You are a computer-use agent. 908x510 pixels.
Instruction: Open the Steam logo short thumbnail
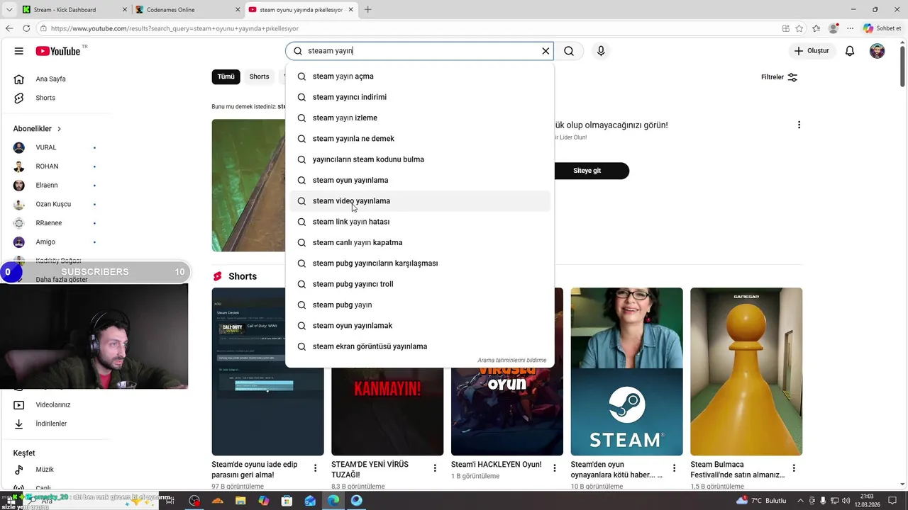(626, 371)
